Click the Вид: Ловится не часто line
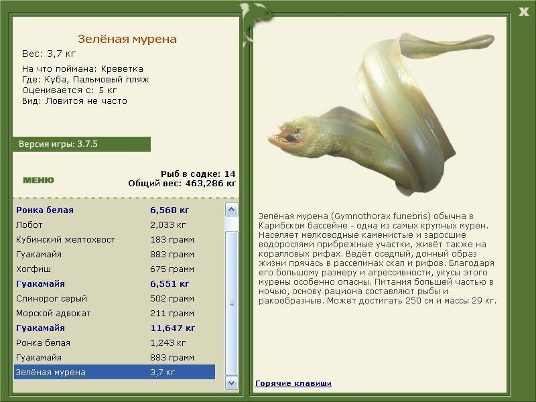 74,101
